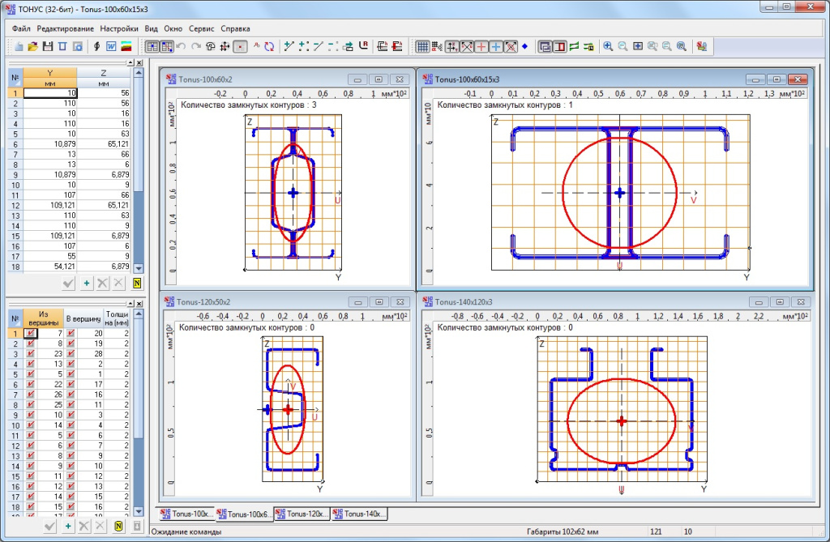The image size is (830, 542).
Task: Switch to the Tonus-140x... document tab
Action: [x=360, y=514]
